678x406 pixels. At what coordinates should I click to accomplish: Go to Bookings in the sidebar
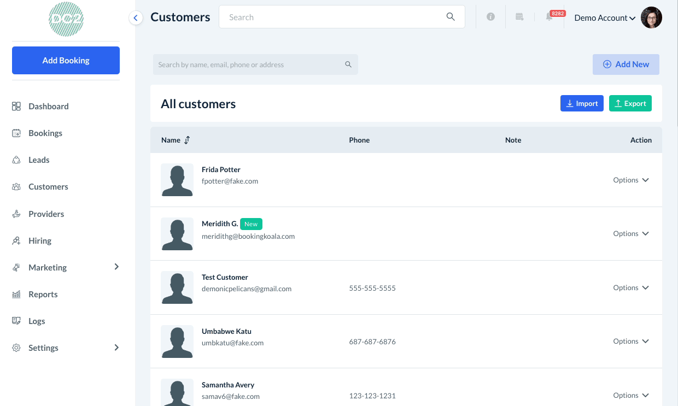[x=45, y=133]
